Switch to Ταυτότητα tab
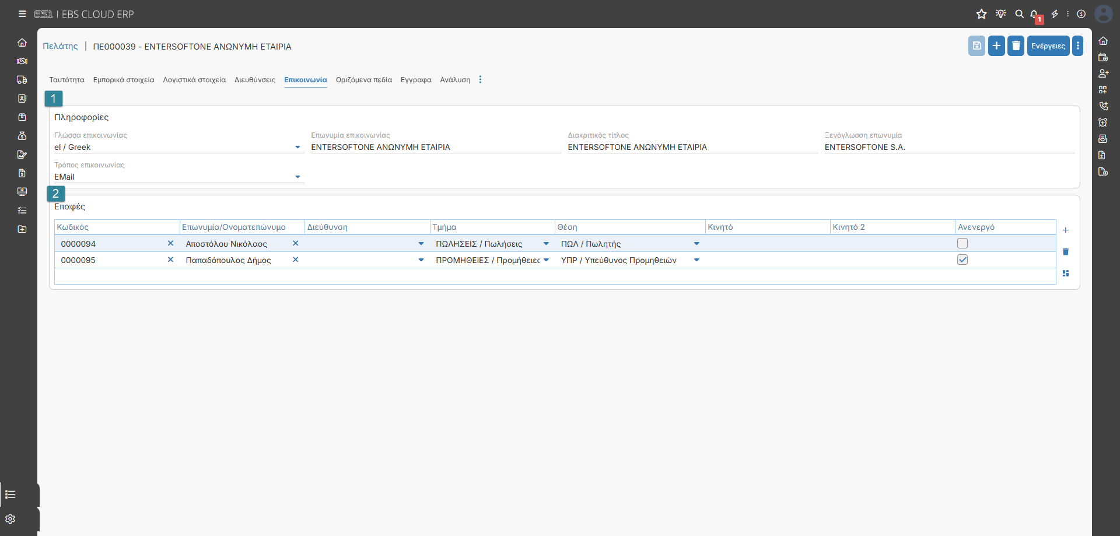This screenshot has width=1120, height=536. point(67,80)
